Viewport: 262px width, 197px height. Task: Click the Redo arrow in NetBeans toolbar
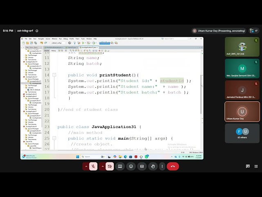tap(45, 43)
